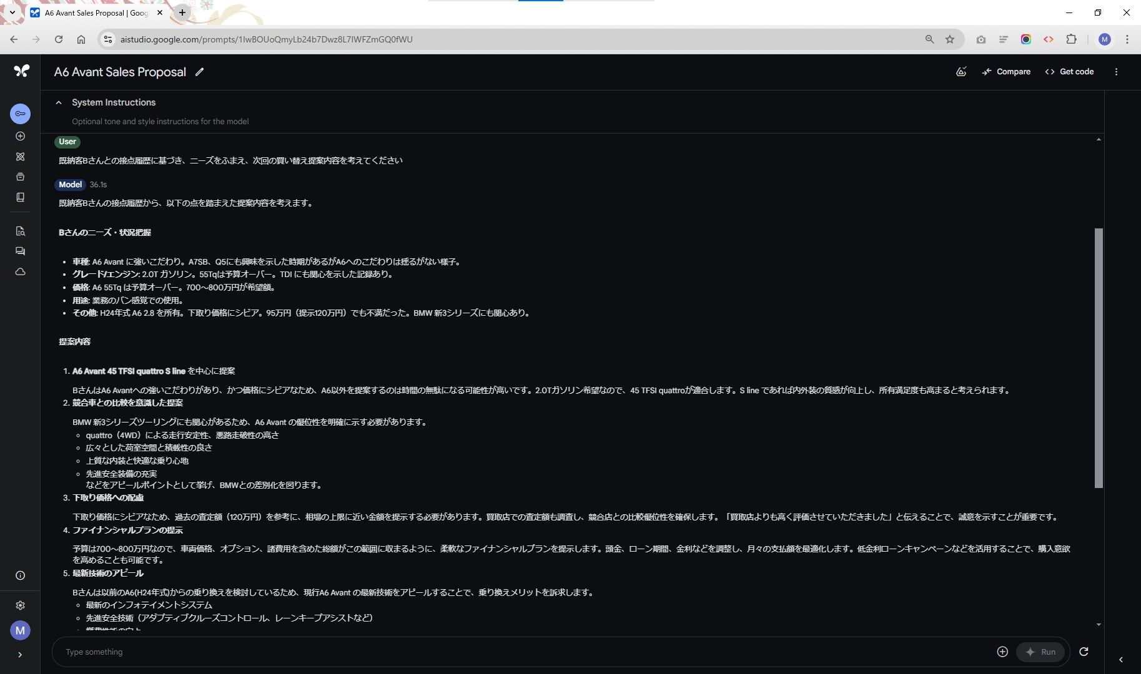Click the Type something prompt box
Image resolution: width=1141 pixels, height=674 pixels.
pos(525,652)
